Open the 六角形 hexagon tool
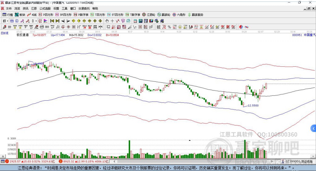 179,15
